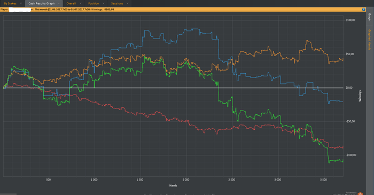The width and height of the screenshot is (374, 195).
Task: Click the -$50,00 axis label
Action: [350, 122]
